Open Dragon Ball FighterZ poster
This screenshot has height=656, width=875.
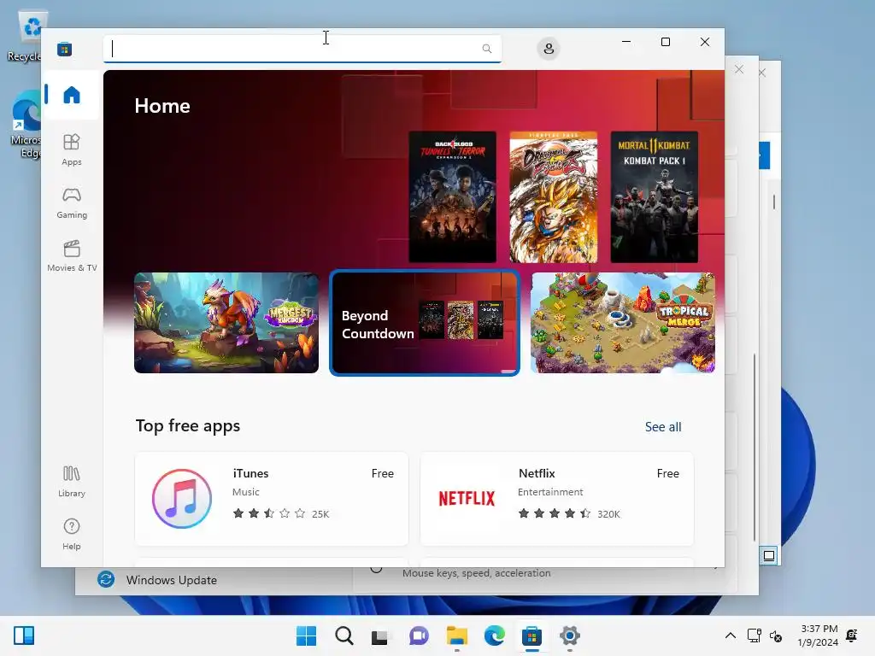(553, 197)
